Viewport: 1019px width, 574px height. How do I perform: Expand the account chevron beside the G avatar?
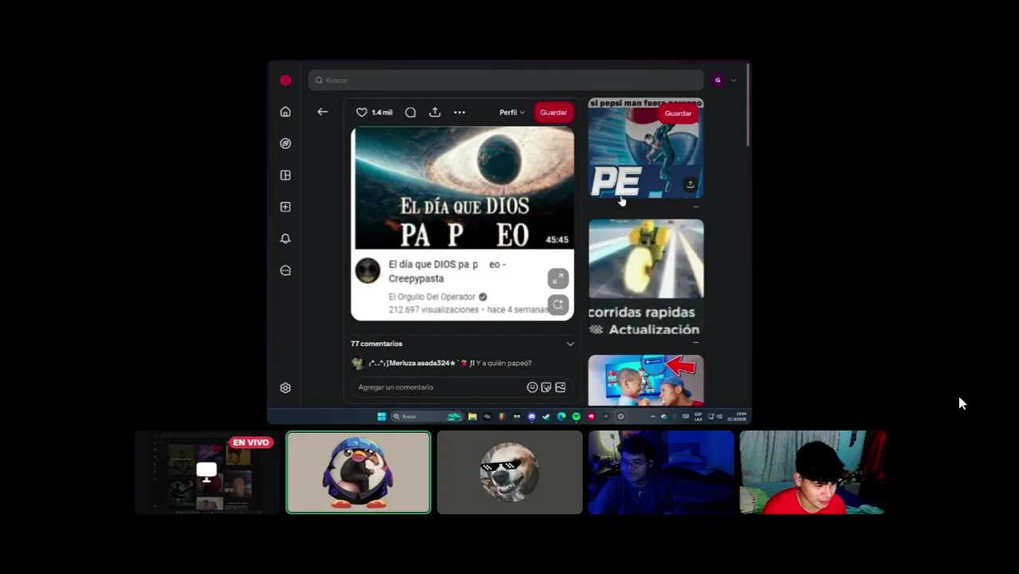click(734, 81)
